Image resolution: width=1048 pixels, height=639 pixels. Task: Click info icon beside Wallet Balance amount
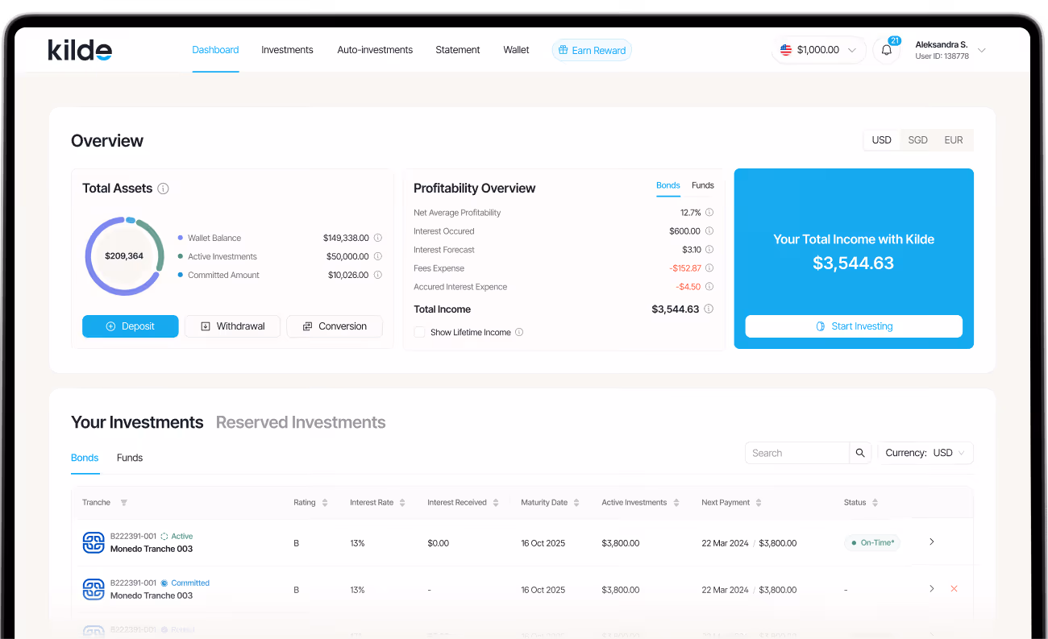coord(378,238)
